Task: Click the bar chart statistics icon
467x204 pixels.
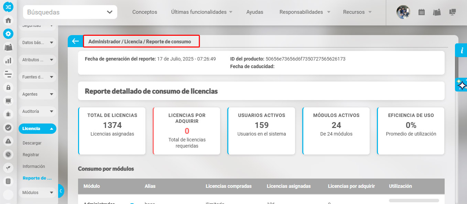Action: click(8, 61)
